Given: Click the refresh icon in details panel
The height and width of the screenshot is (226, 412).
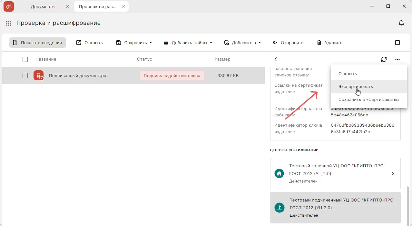Looking at the screenshot, I should click(x=384, y=59).
